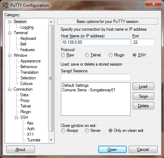Viewport: 164px width, 158px height.
Task: Collapse the SSH tree node
Action: [x=16, y=117]
